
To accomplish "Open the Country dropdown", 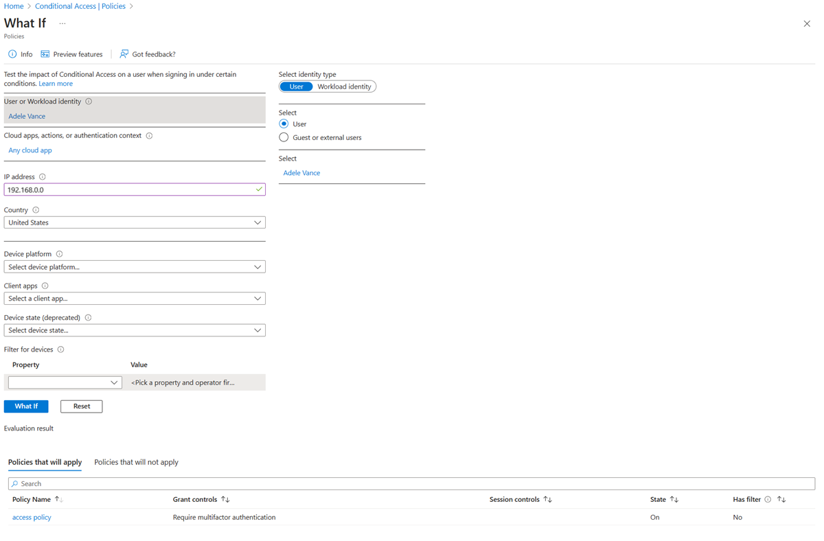I will click(x=135, y=223).
